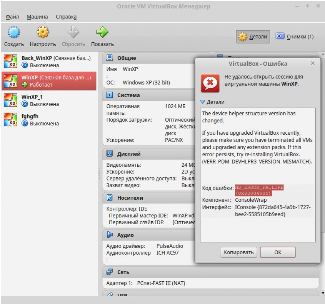Click the Дисплей section screen icon
The height and width of the screenshot is (304, 325).
(109, 153)
